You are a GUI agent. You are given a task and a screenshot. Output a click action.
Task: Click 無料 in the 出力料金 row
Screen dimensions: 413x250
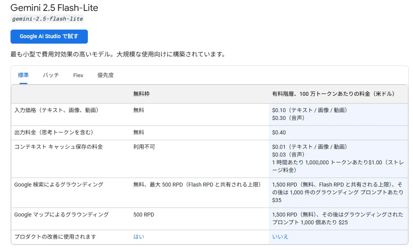[x=139, y=132]
